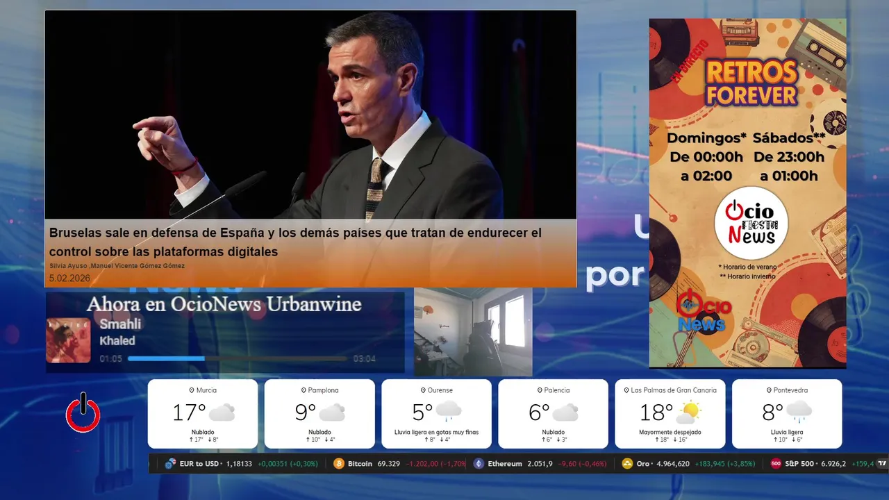Click the S&P 500 ticker label
Screen dimensions: 889x500
point(799,464)
